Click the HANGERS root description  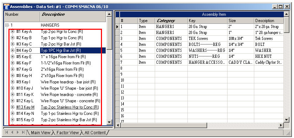coord(50,25)
